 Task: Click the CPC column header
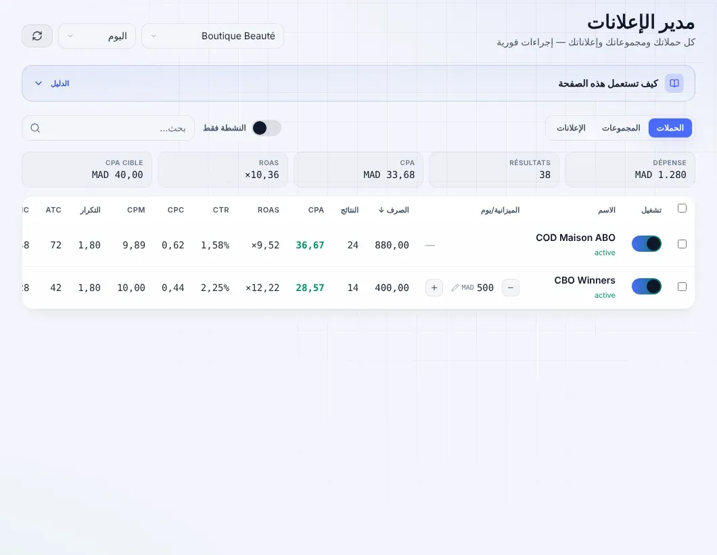pos(176,210)
